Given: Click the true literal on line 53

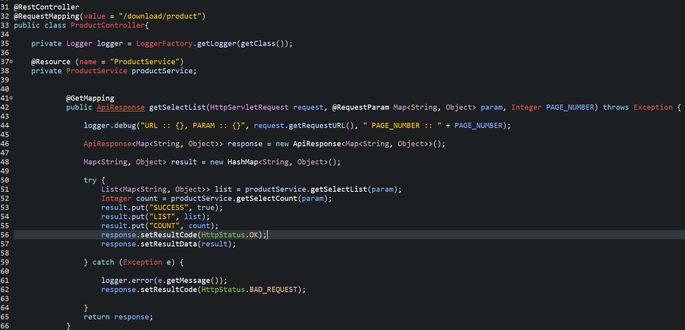Looking at the screenshot, I should [206, 208].
